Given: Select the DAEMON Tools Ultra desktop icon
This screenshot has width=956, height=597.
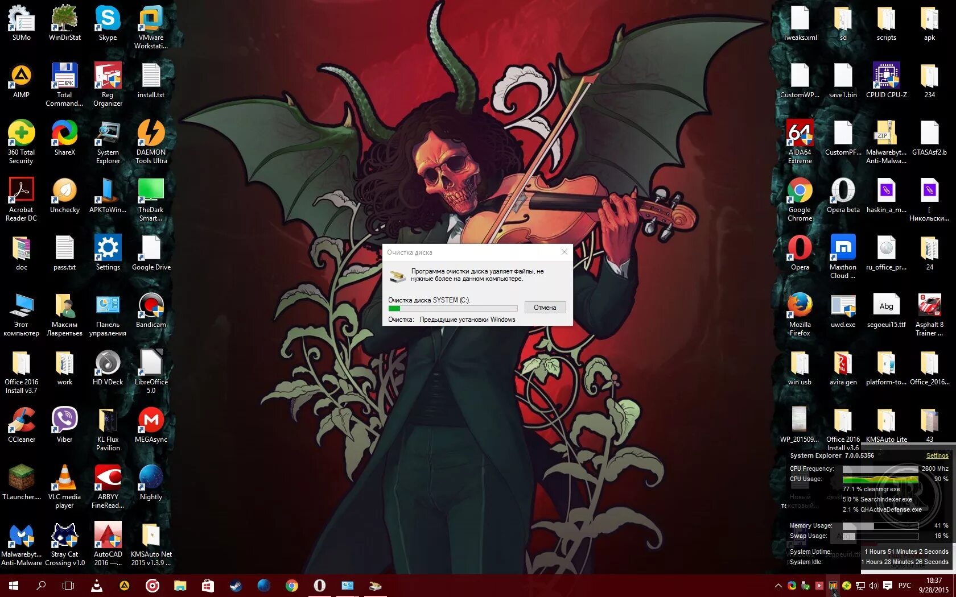Looking at the screenshot, I should click(x=151, y=142).
